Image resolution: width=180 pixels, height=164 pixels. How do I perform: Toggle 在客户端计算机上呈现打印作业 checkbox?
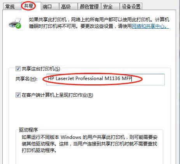pos(18,95)
